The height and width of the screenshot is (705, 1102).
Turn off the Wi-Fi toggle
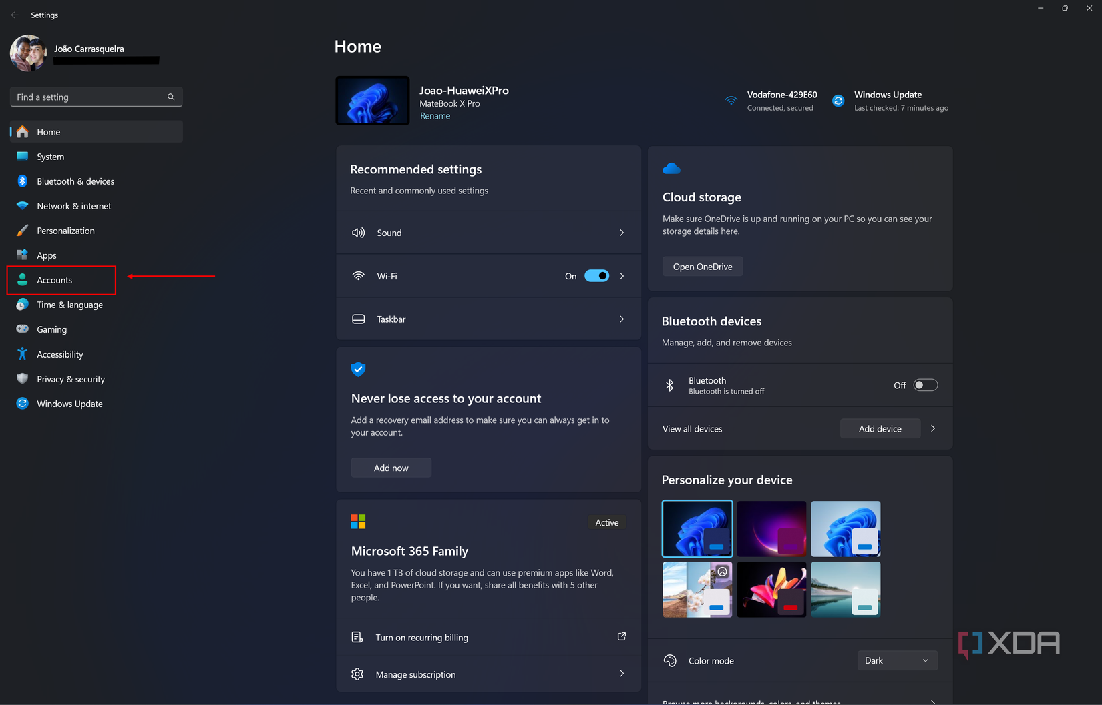click(596, 275)
